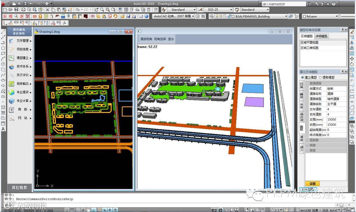This screenshot has height=212, width=356.
Task: Click the keyword search input box
Action: point(284,4)
